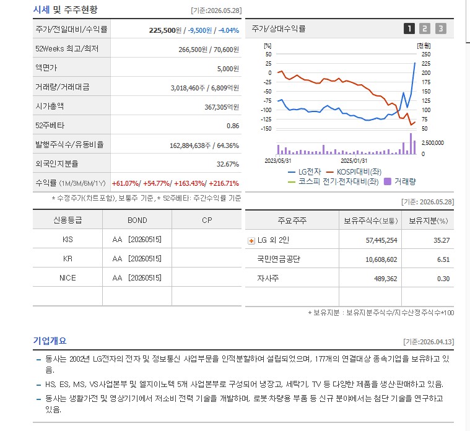Click the CP column header
Viewport: 470px width, 431px height.
point(207,220)
